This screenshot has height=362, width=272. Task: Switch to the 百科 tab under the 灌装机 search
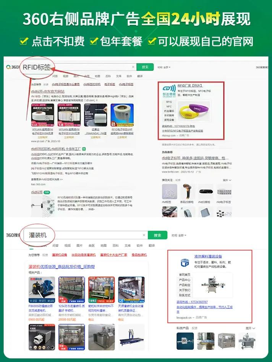point(115,245)
